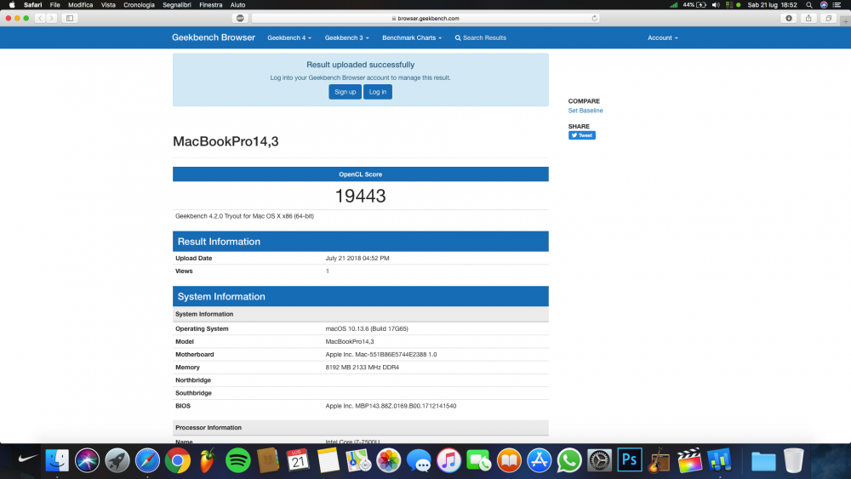
Task: Click the Geekbench 4.2.0 Tryout text
Action: (x=244, y=216)
